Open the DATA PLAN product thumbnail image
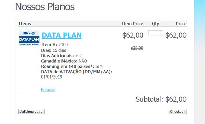 click(29, 38)
